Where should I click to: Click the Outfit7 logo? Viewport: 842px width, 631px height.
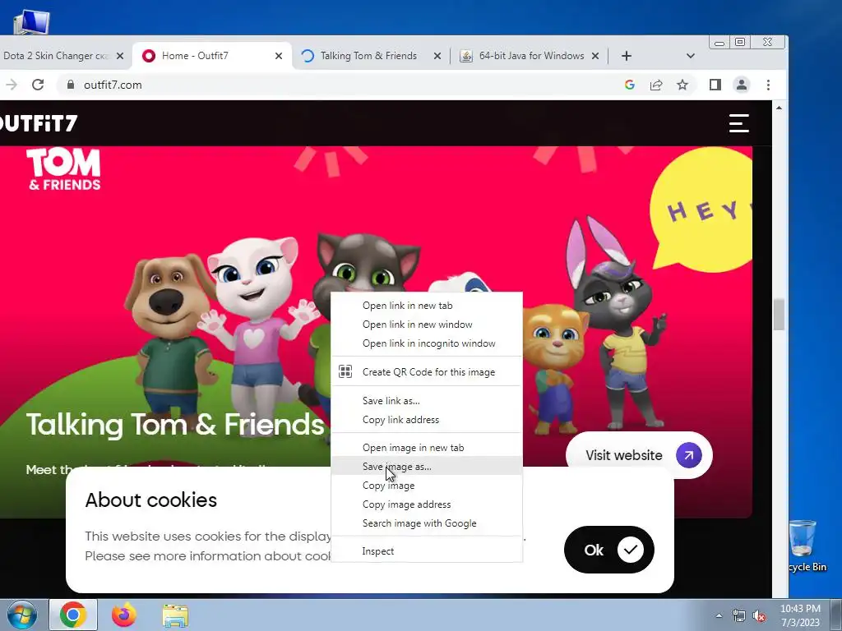pyautogui.click(x=39, y=123)
